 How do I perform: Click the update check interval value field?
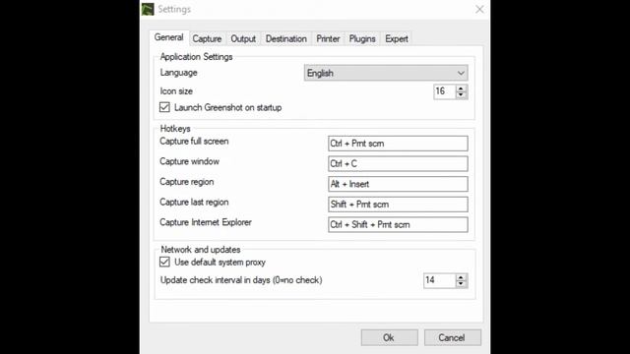click(x=440, y=280)
